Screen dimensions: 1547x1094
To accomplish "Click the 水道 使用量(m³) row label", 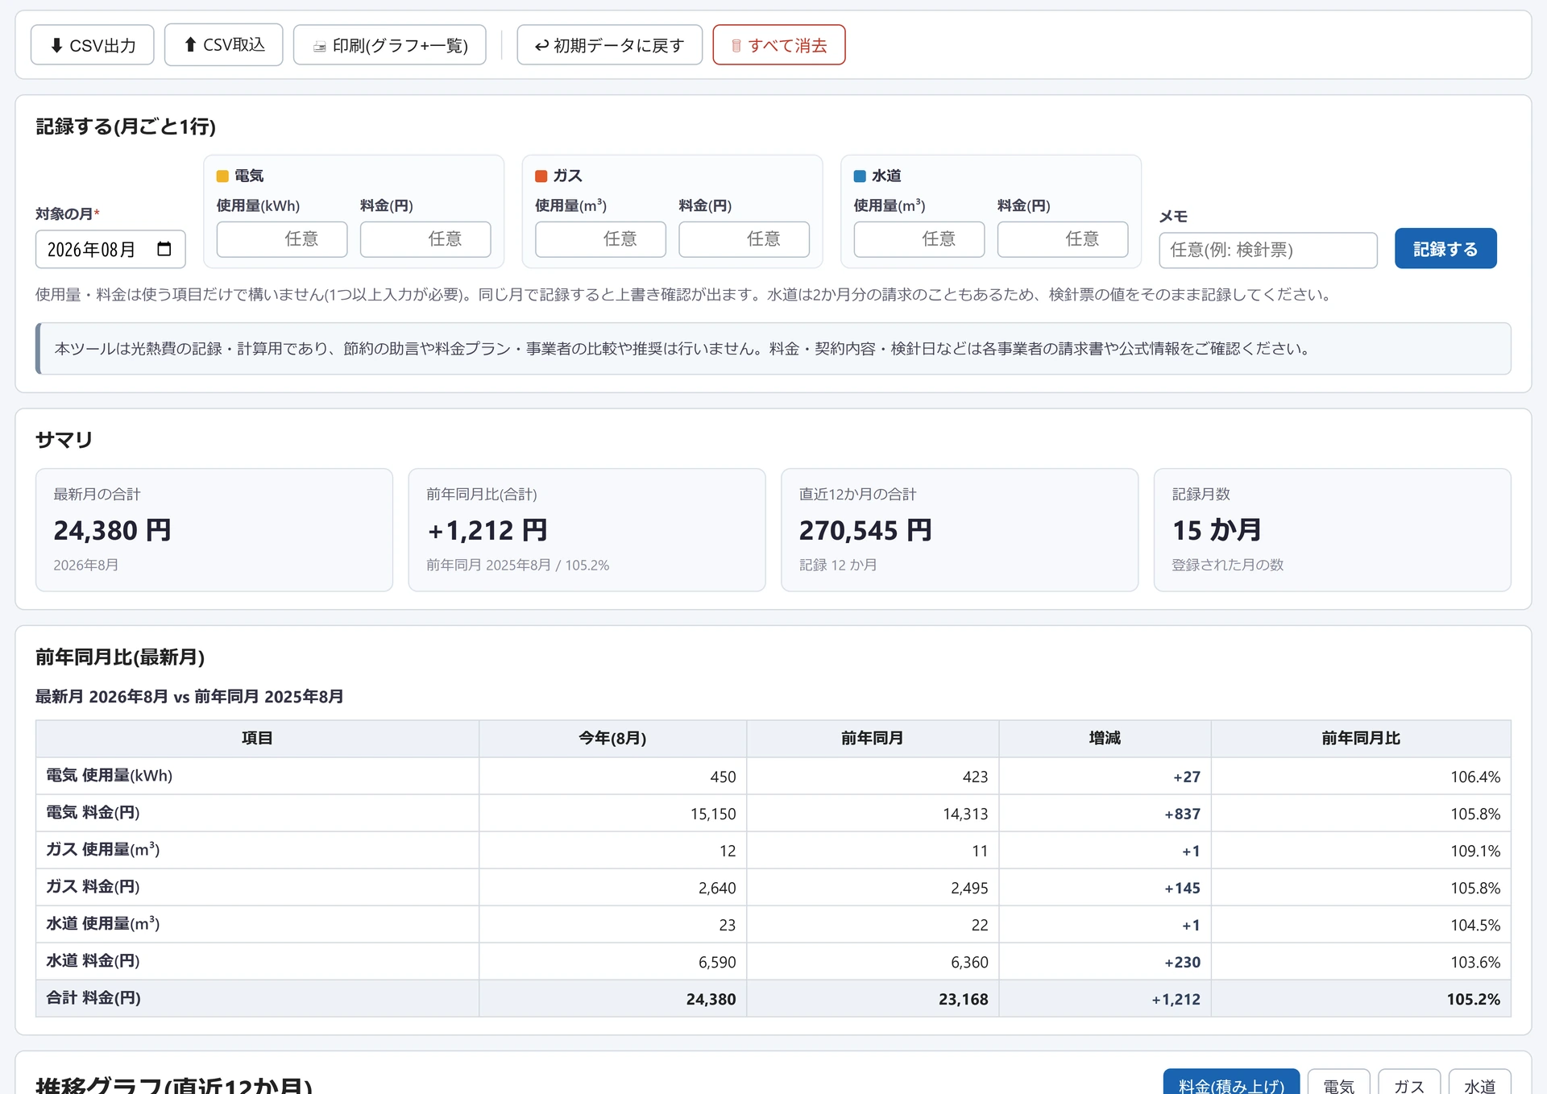I will [103, 924].
